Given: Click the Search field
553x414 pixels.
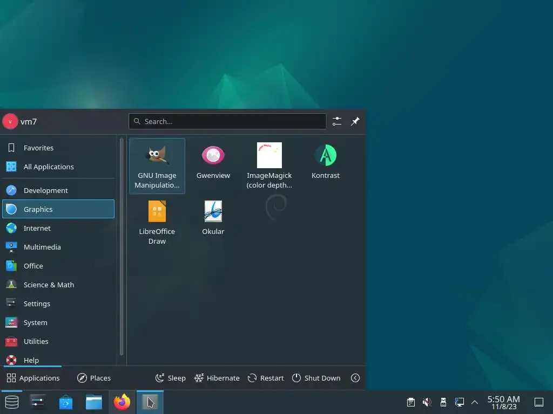Looking at the screenshot, I should (x=227, y=121).
